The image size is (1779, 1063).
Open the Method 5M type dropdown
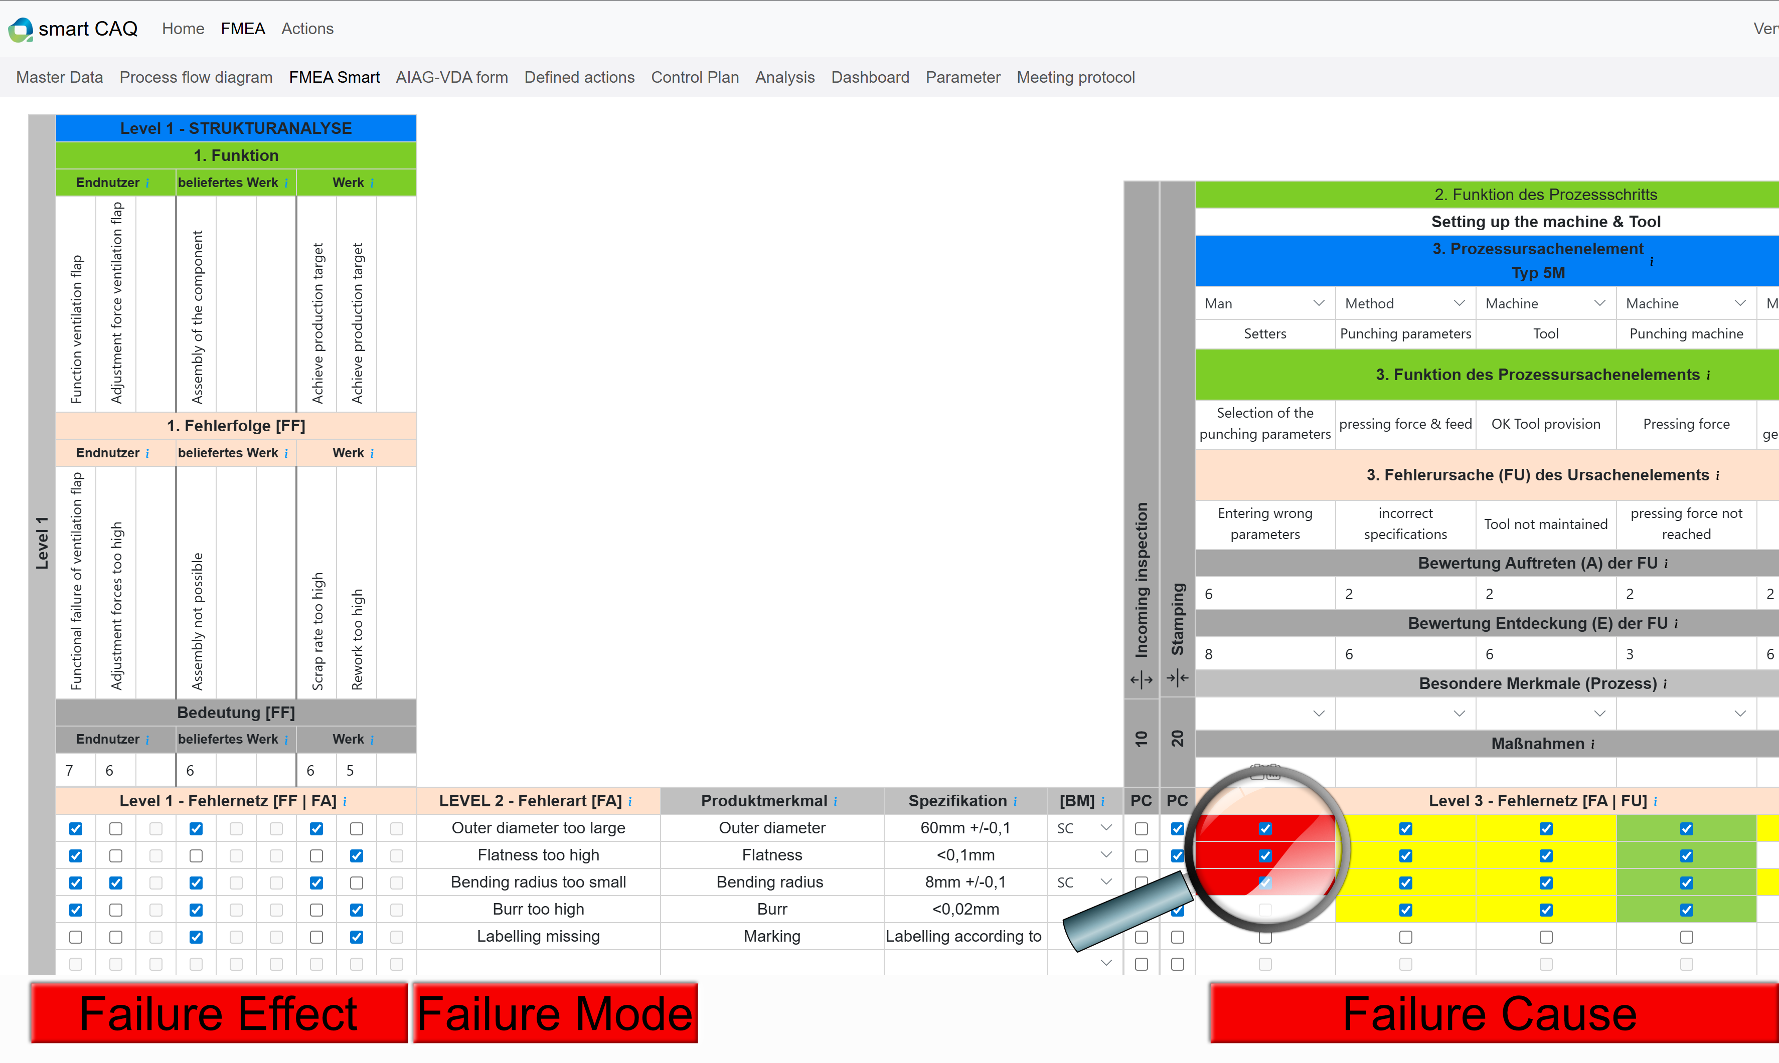[x=1405, y=304]
